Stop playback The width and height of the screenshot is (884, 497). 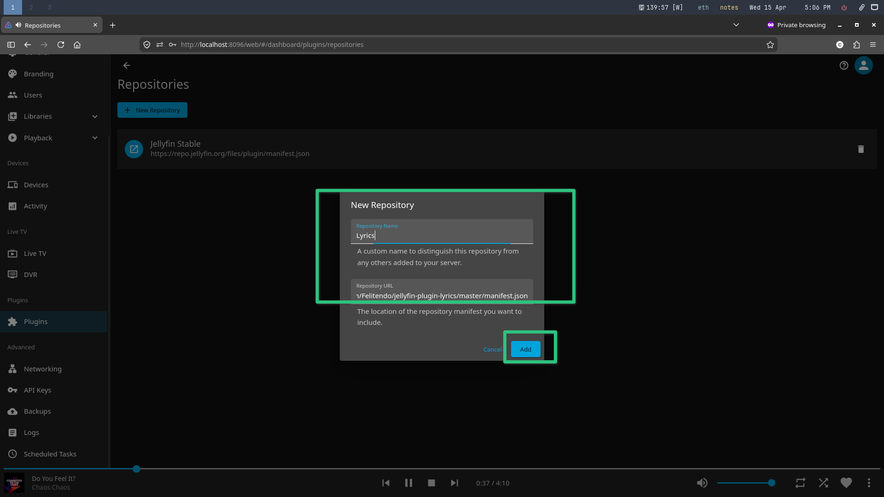click(x=431, y=483)
